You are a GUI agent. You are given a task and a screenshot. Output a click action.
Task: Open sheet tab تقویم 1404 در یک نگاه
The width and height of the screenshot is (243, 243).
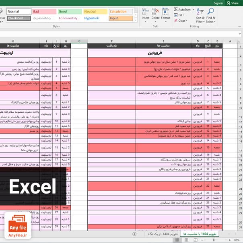pos(163,234)
